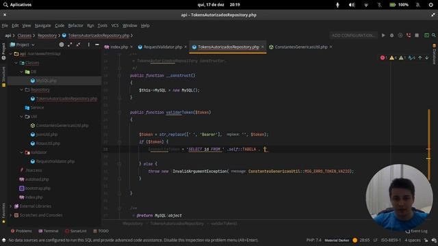The height and width of the screenshot is (246, 438).
Task: Open the Refactor menu
Action: (76, 25)
